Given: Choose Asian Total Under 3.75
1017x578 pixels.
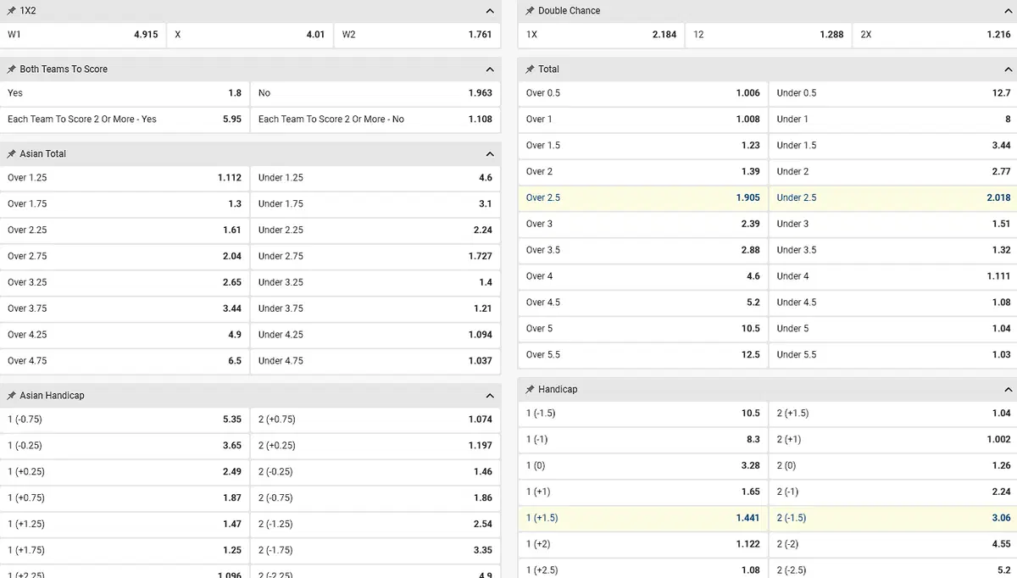Looking at the screenshot, I should [x=375, y=309].
